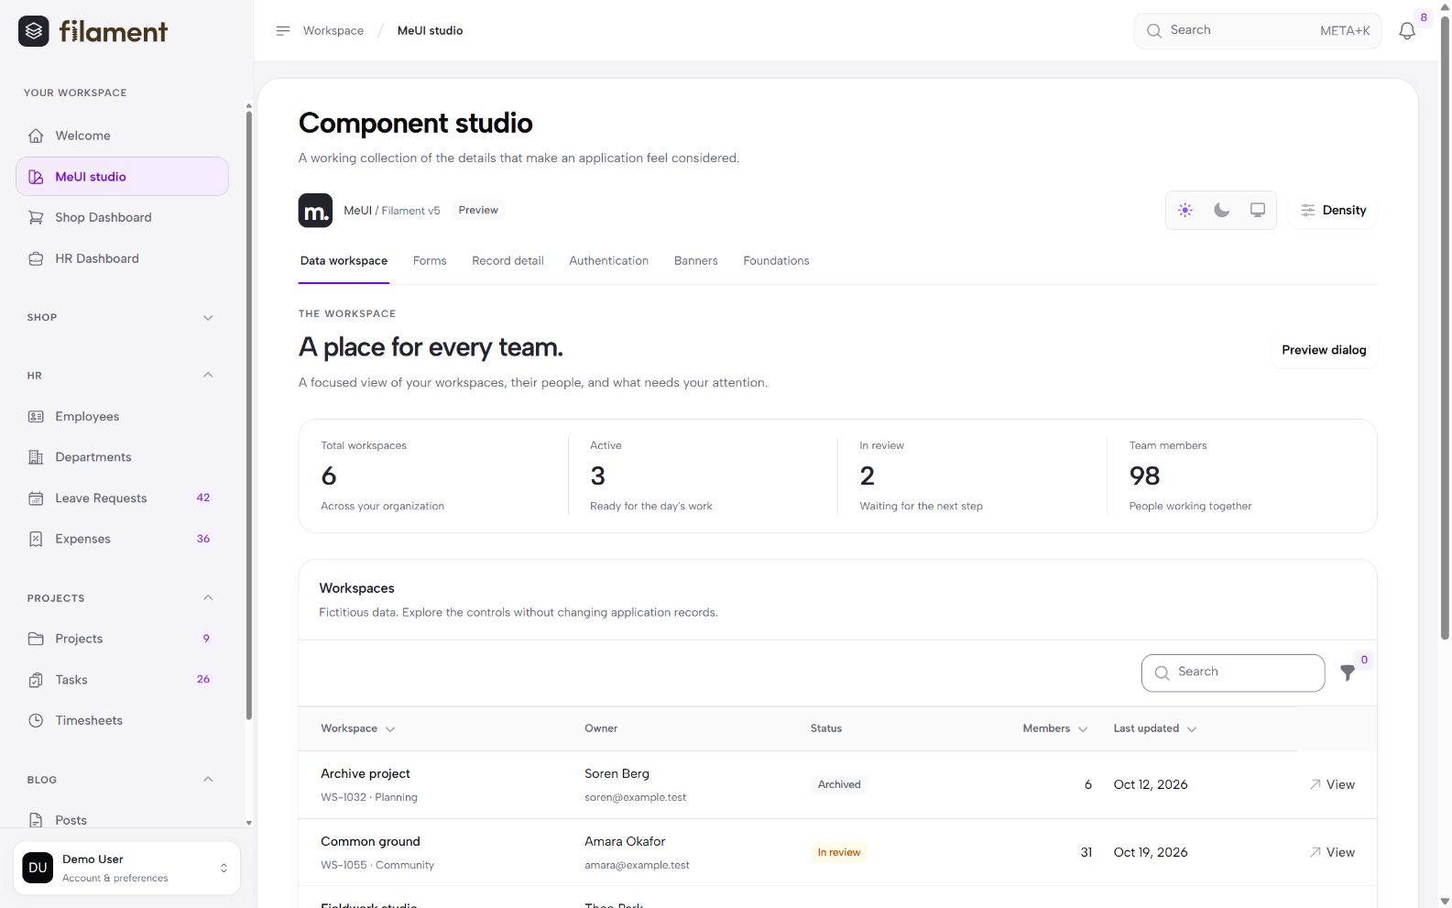Click the Posts document icon

coord(36,820)
